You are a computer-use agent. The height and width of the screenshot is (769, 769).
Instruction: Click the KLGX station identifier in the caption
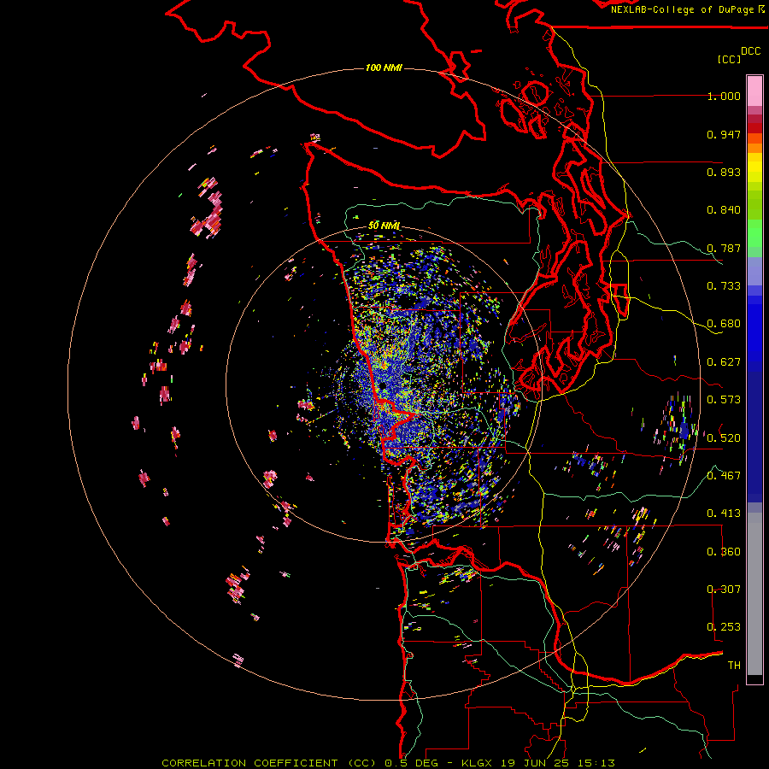pos(477,763)
